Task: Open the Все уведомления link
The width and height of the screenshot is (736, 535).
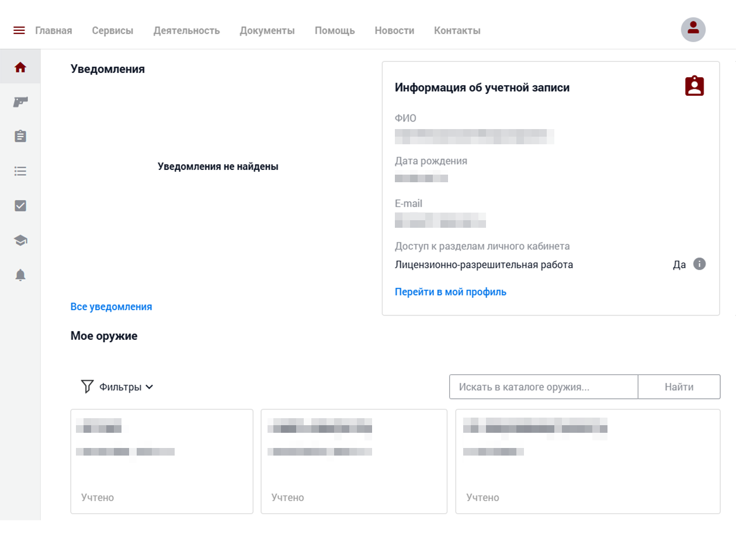Action: pyautogui.click(x=111, y=307)
